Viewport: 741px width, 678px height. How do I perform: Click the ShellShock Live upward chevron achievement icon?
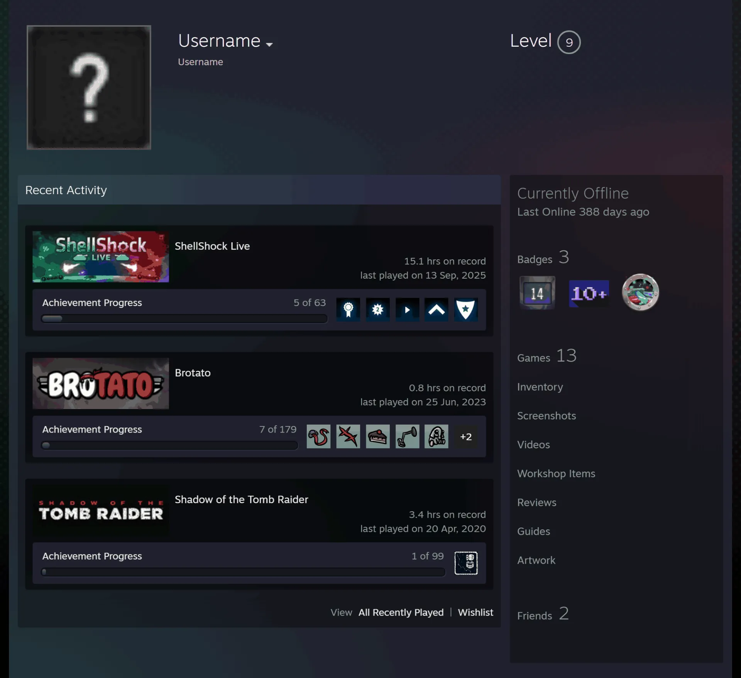[436, 309]
